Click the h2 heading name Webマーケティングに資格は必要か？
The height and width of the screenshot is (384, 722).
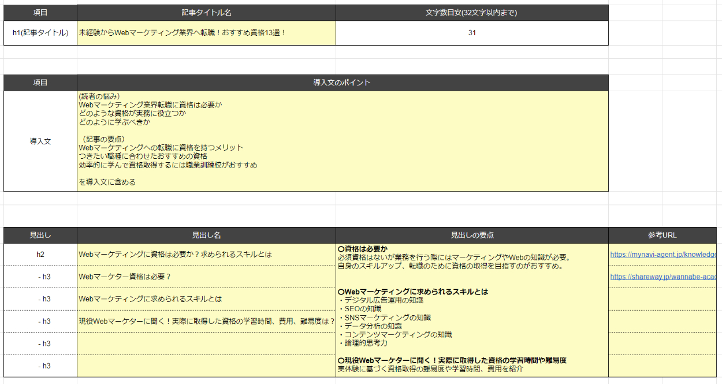(x=206, y=254)
